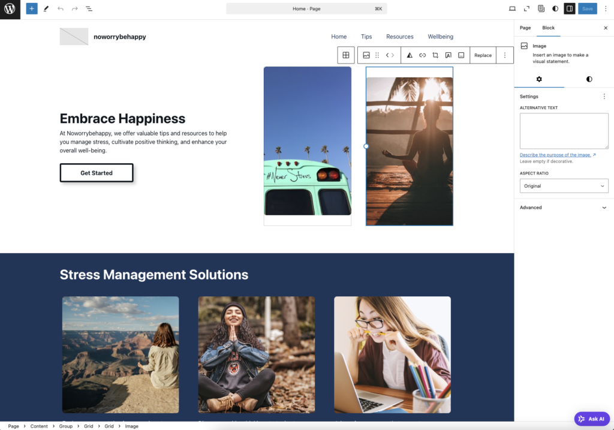The height and width of the screenshot is (430, 614).
Task: Open the document overview list view
Action: [89, 8]
